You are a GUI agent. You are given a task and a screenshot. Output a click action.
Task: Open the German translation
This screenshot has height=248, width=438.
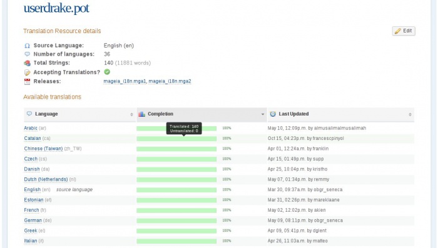[33, 221]
